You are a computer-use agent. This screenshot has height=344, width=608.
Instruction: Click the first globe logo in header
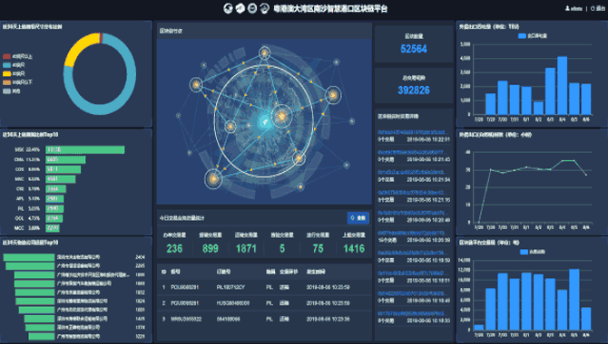tap(229, 8)
